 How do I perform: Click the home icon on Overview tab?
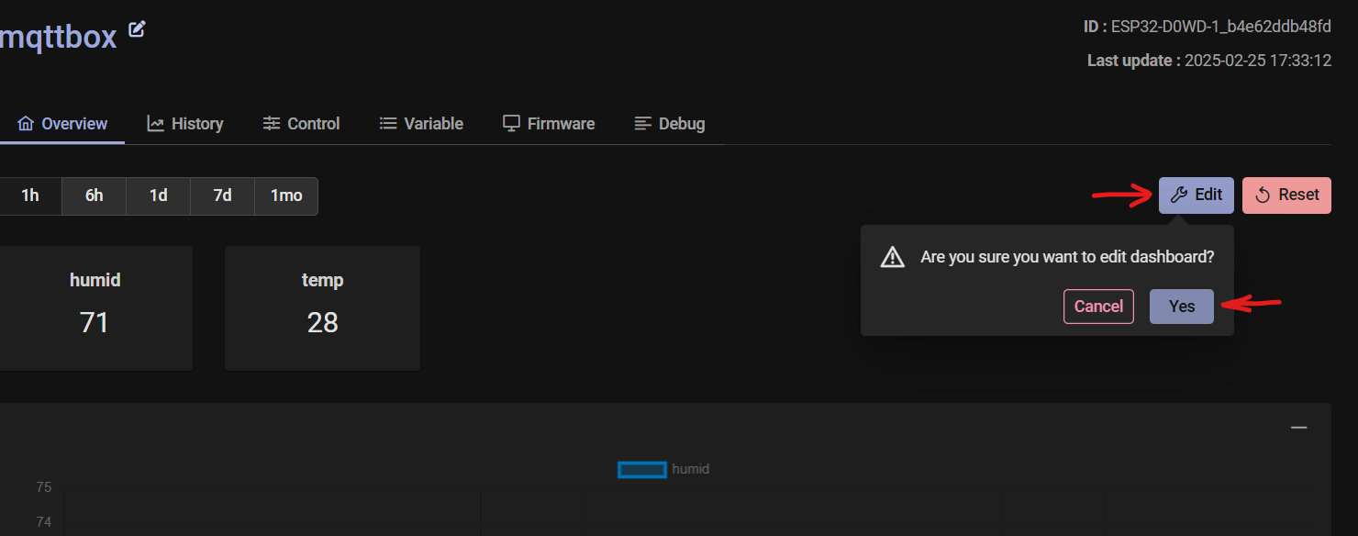coord(26,122)
